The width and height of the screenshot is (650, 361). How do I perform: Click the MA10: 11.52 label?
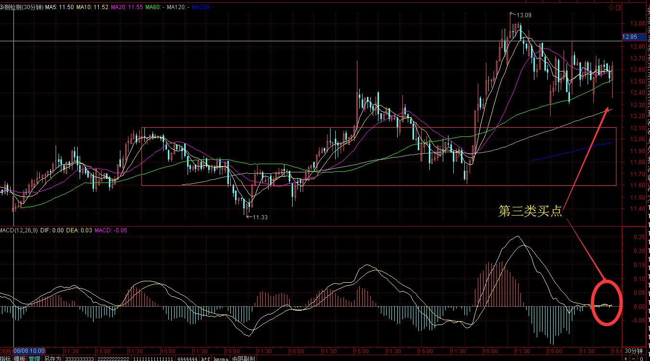click(x=93, y=7)
